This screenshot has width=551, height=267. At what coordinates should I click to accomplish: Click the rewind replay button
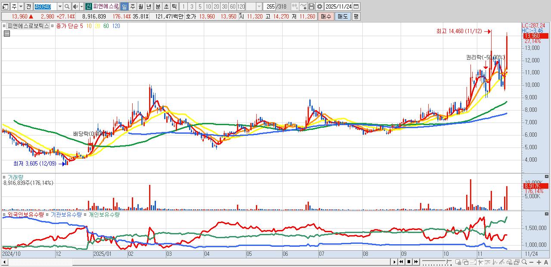402,262
